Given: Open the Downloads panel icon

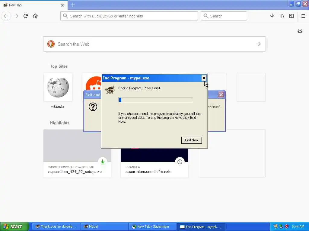Looking at the screenshot, I should (x=272, y=16).
